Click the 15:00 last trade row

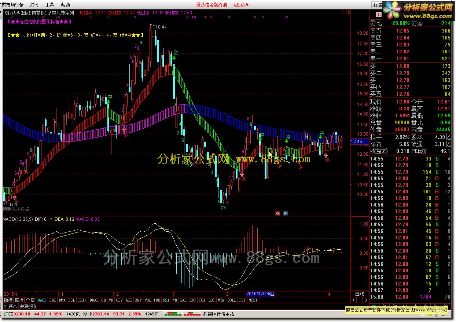click(x=410, y=297)
